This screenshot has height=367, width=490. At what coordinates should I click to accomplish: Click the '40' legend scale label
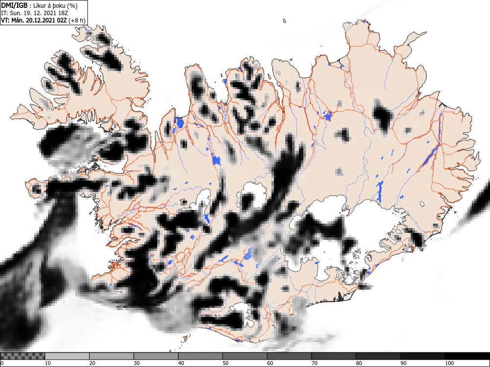coord(181,363)
